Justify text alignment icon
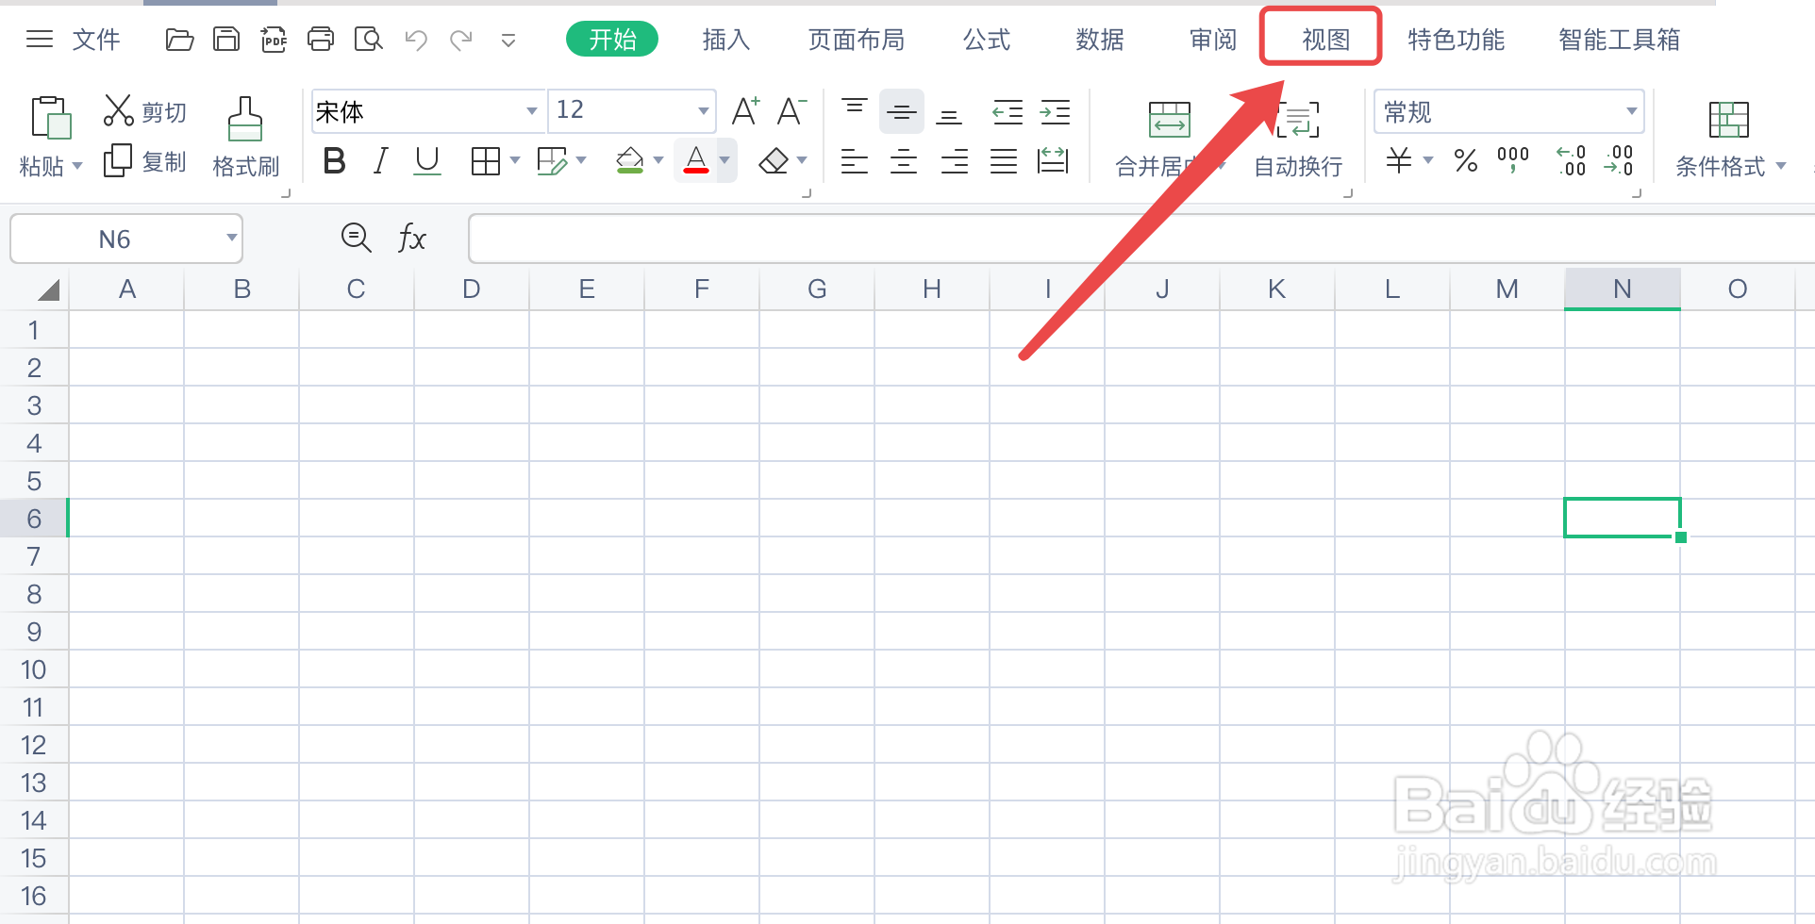This screenshot has height=924, width=1815. pos(1004,161)
